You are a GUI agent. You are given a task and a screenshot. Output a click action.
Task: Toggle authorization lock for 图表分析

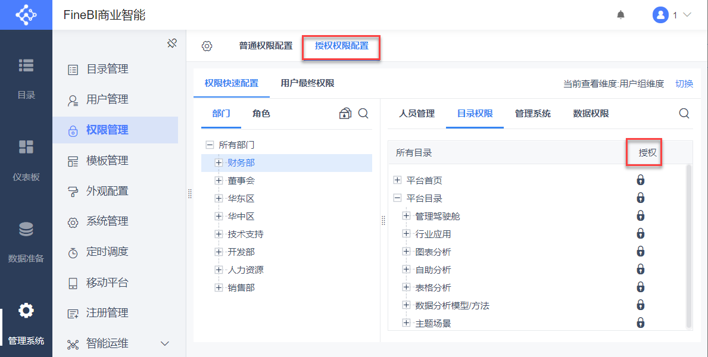pos(641,252)
